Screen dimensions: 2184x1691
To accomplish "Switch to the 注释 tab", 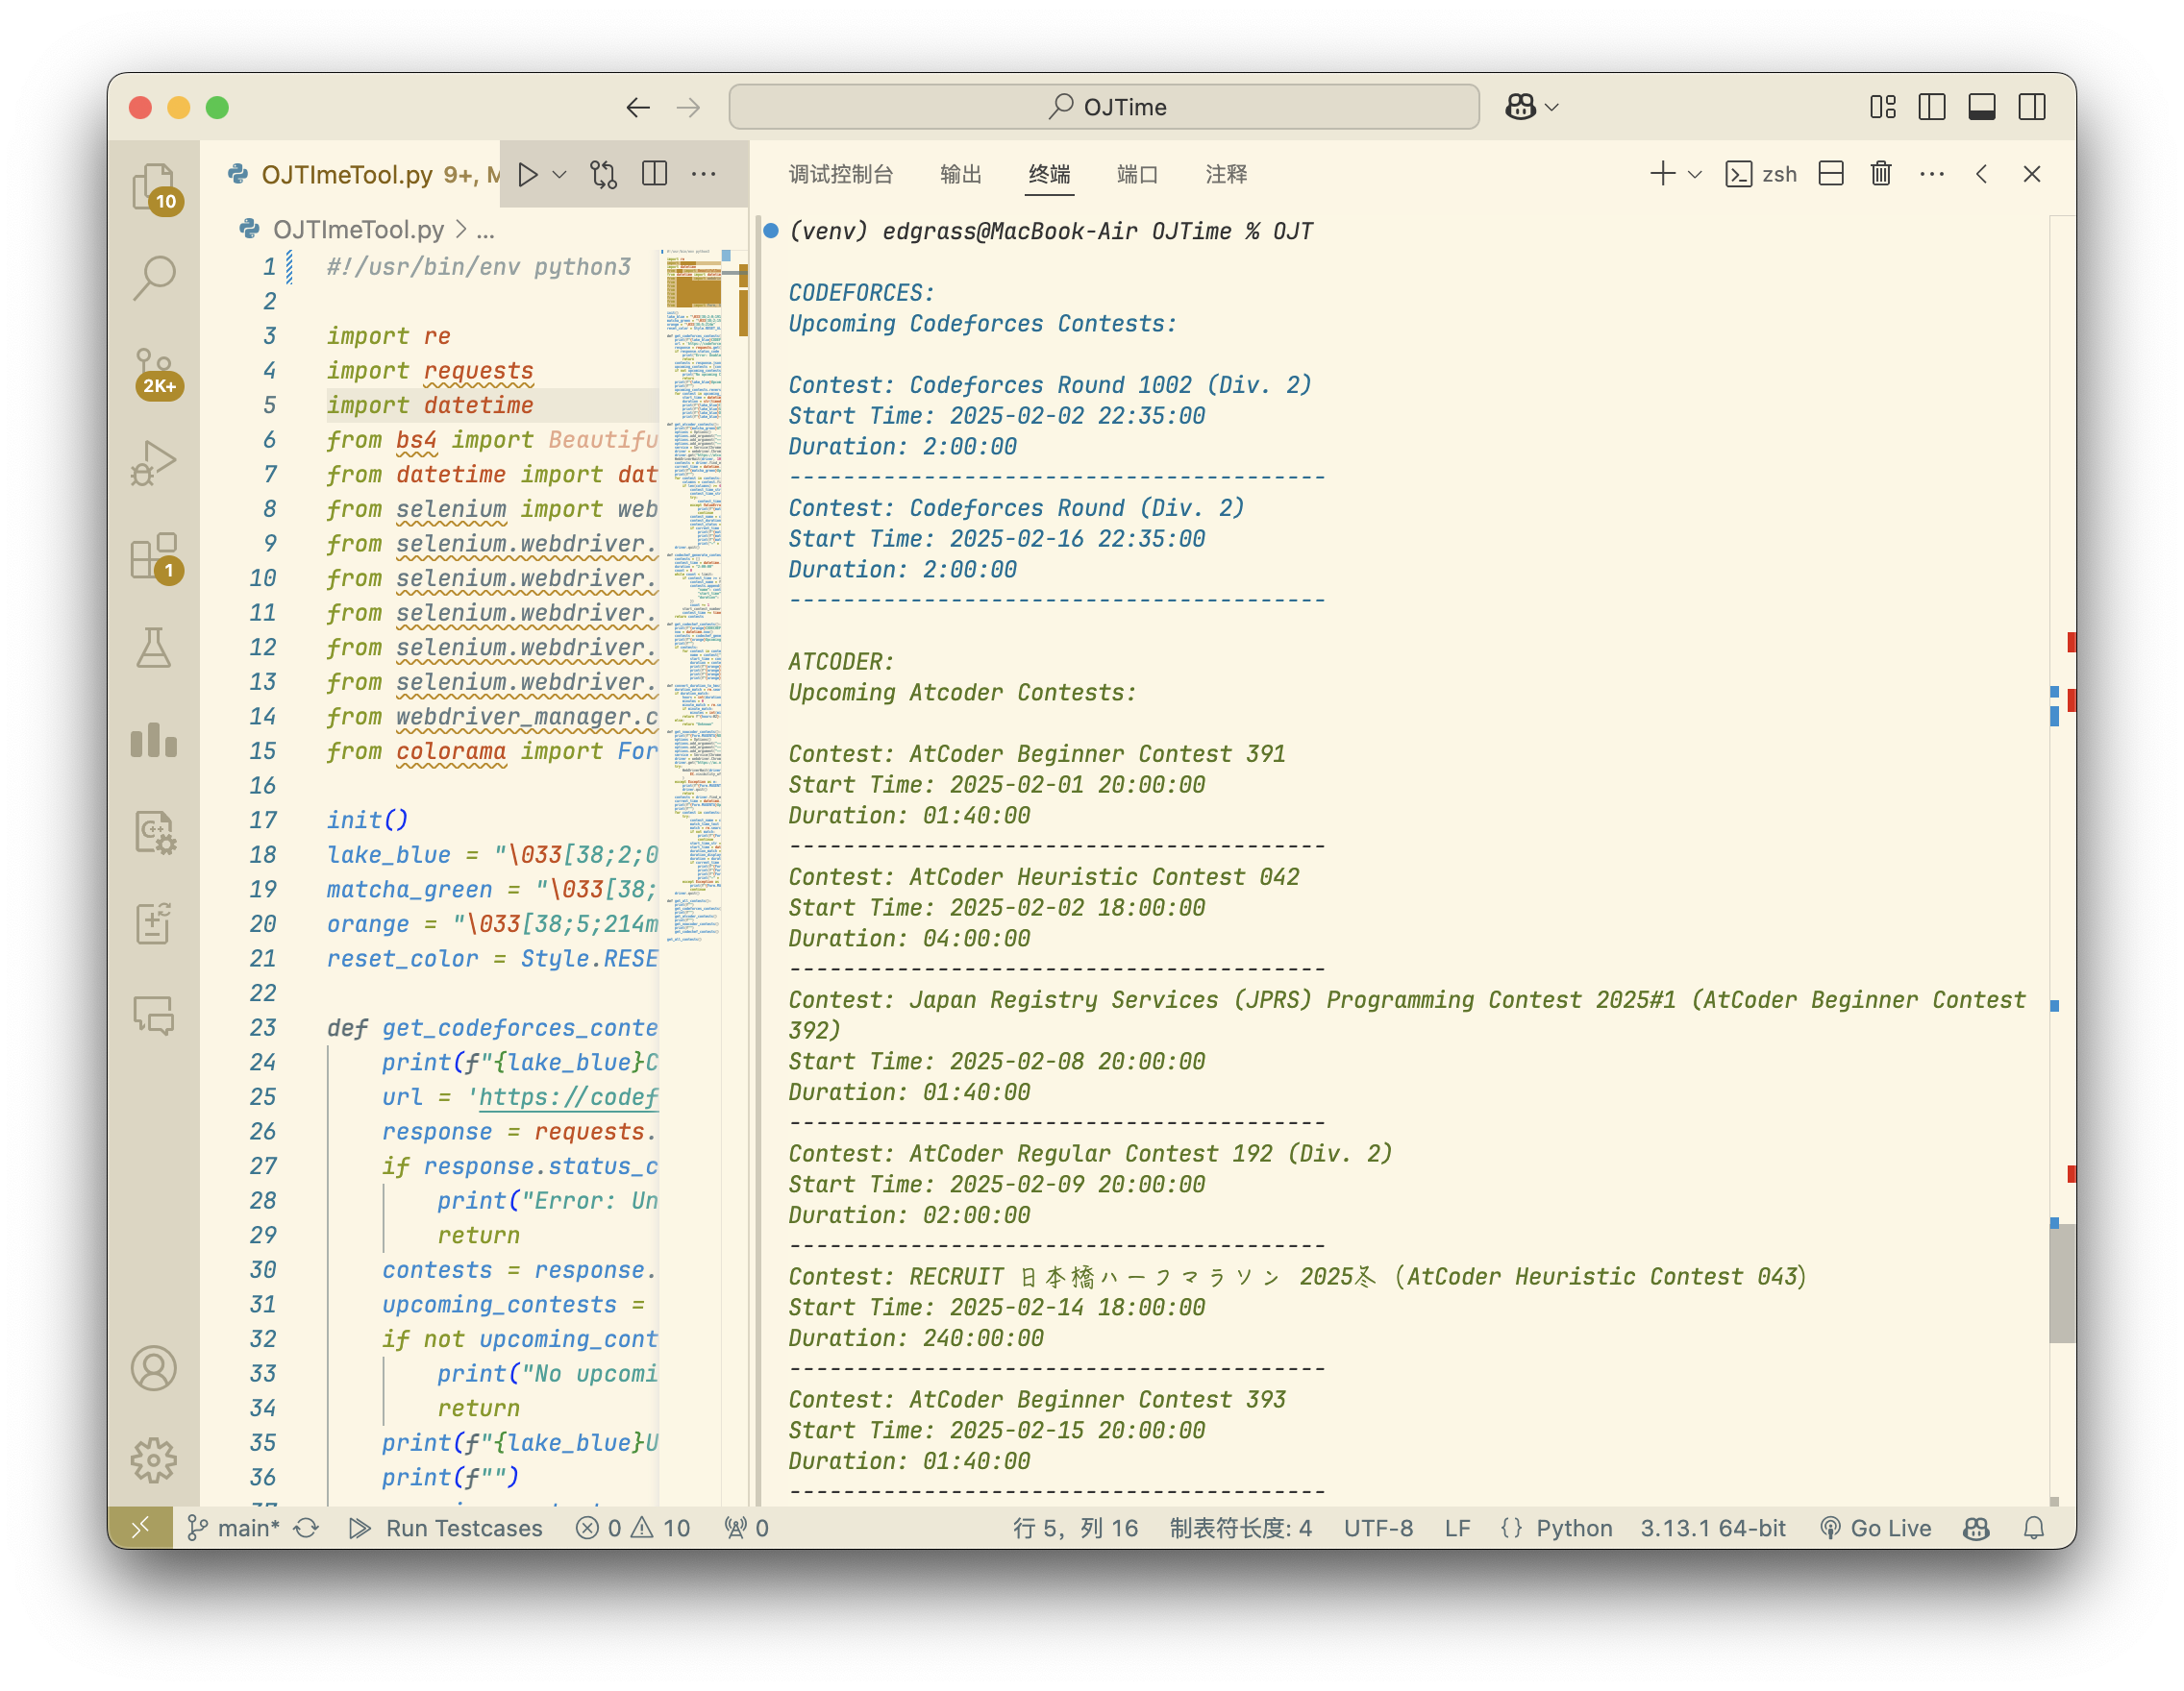I will click(x=1226, y=175).
